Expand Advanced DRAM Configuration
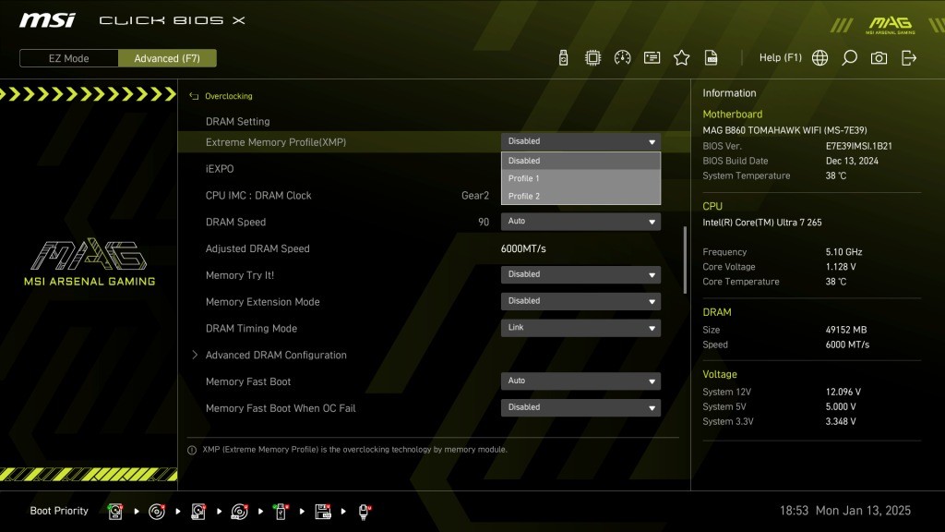 (276, 355)
